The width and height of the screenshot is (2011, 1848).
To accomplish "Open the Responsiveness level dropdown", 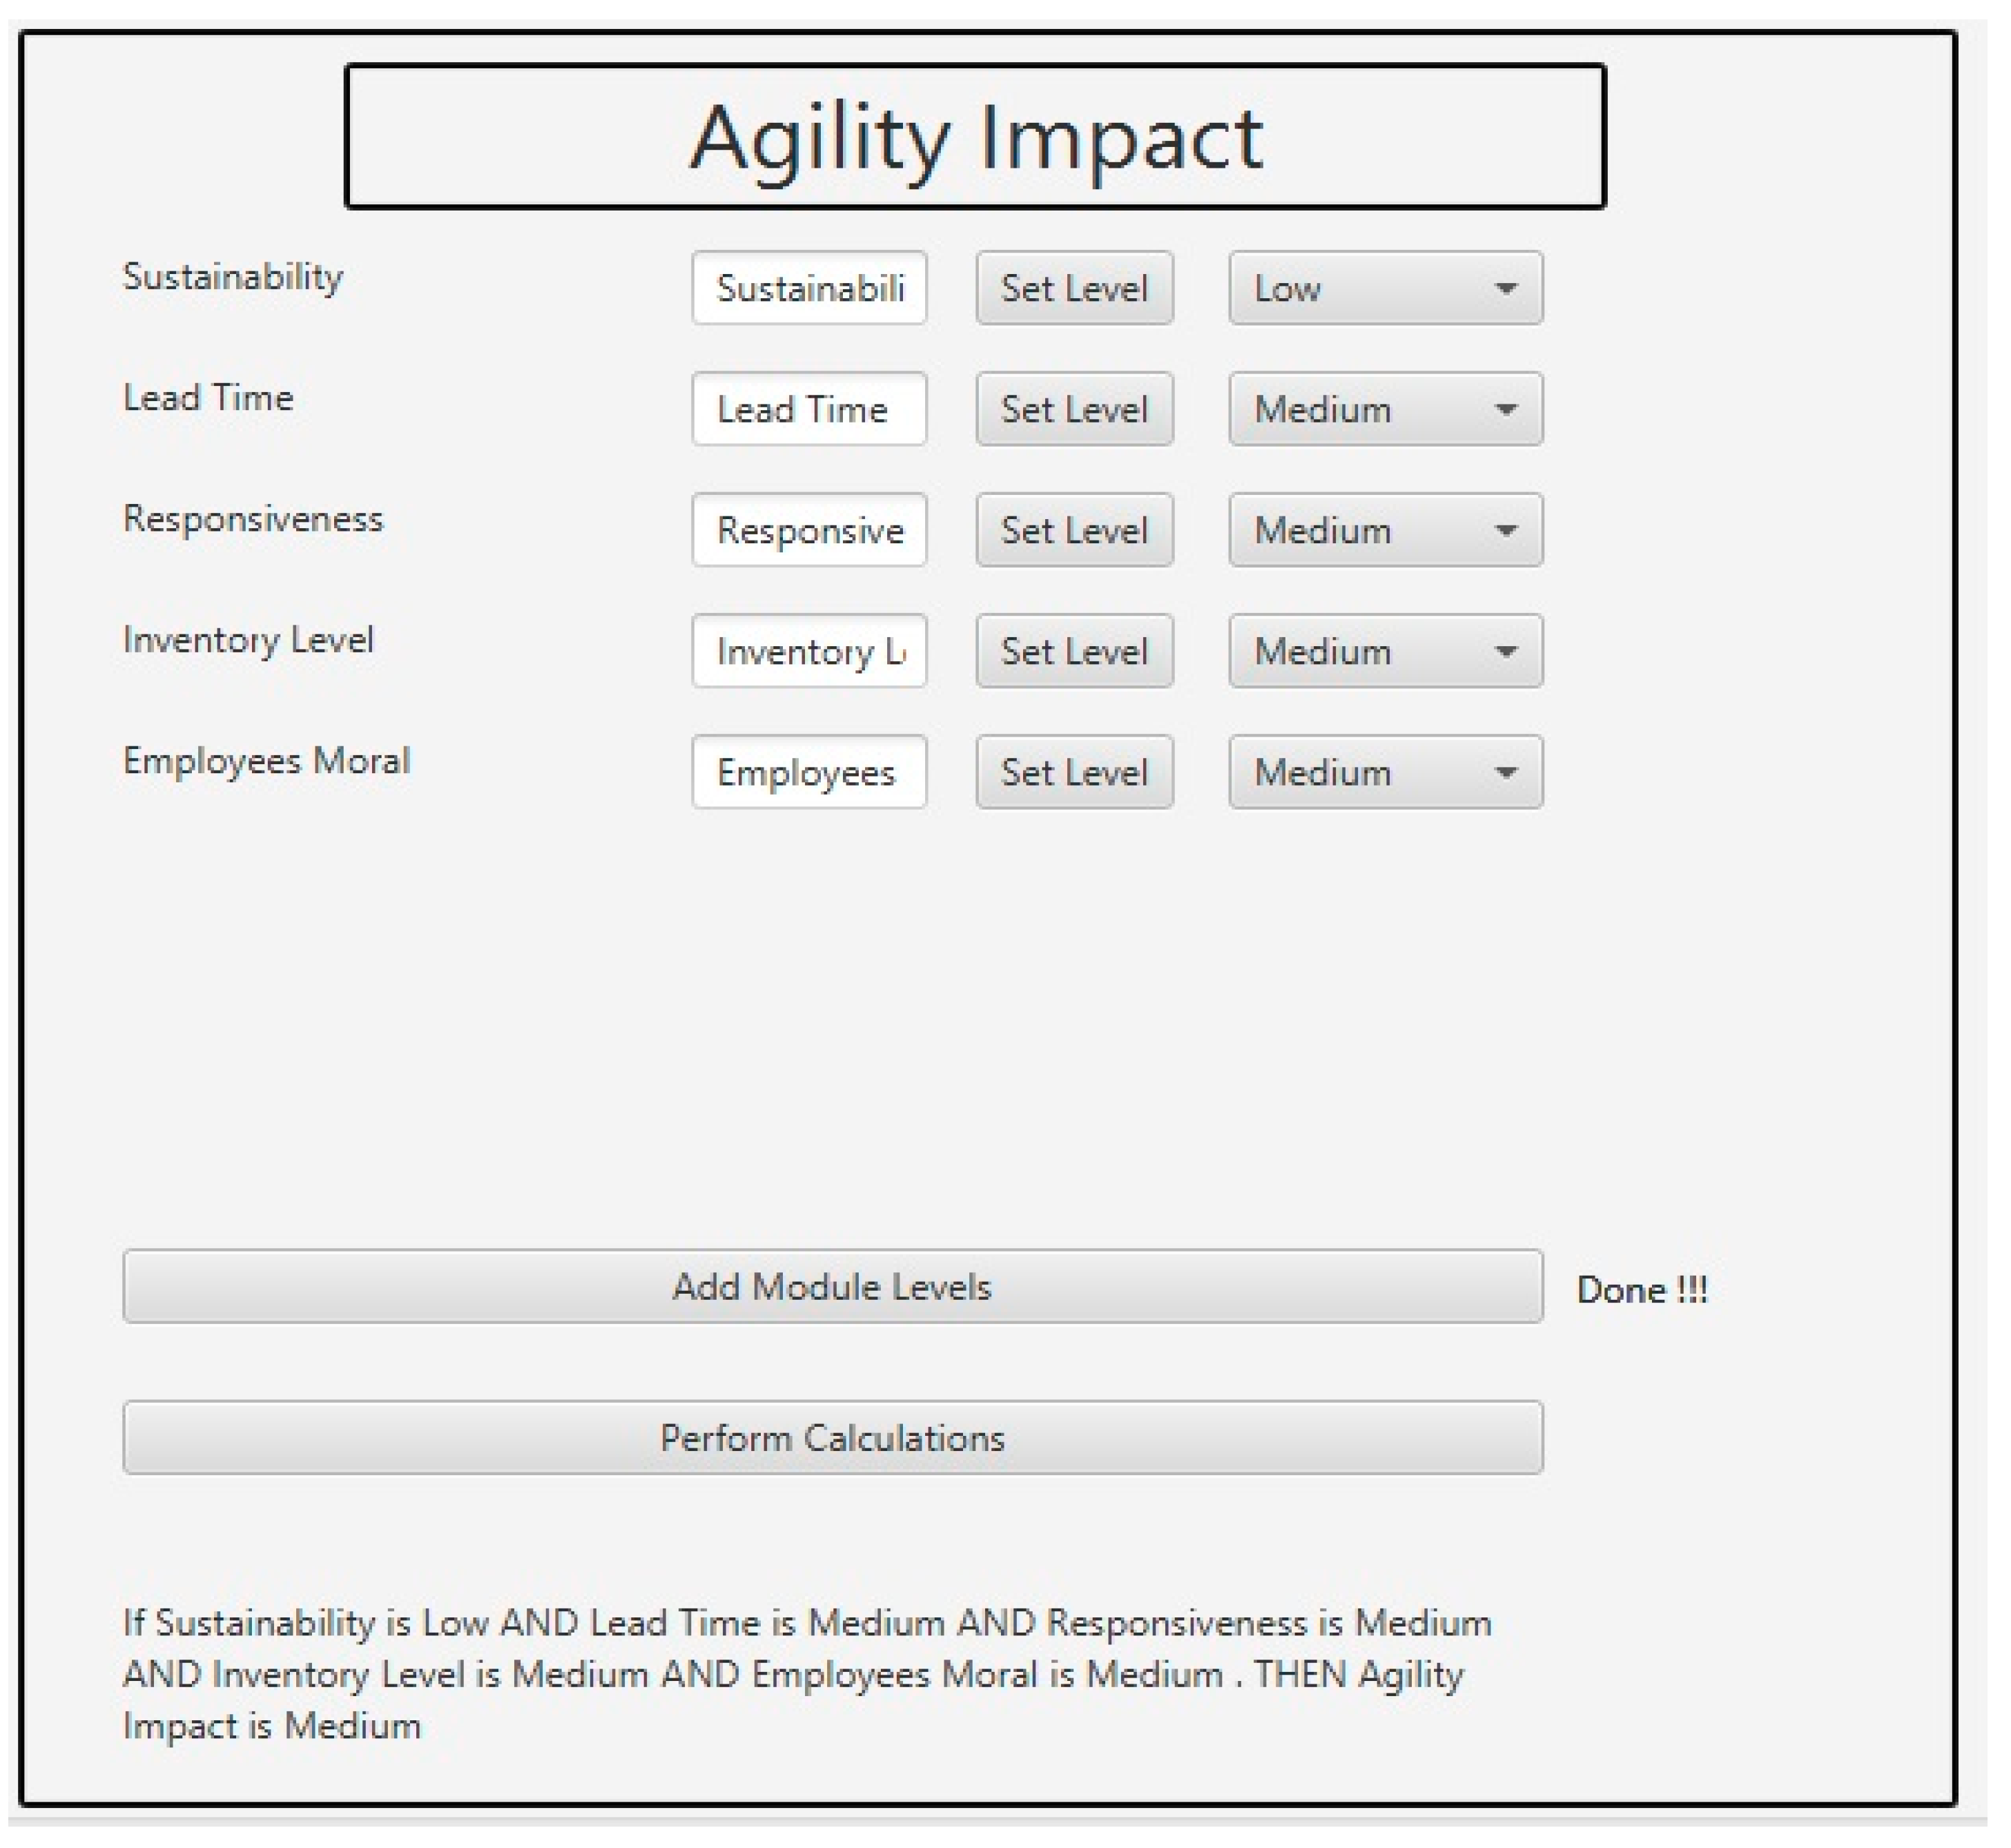I will click(x=1385, y=530).
